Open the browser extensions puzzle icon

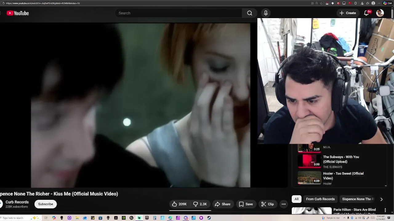click(356, 3)
